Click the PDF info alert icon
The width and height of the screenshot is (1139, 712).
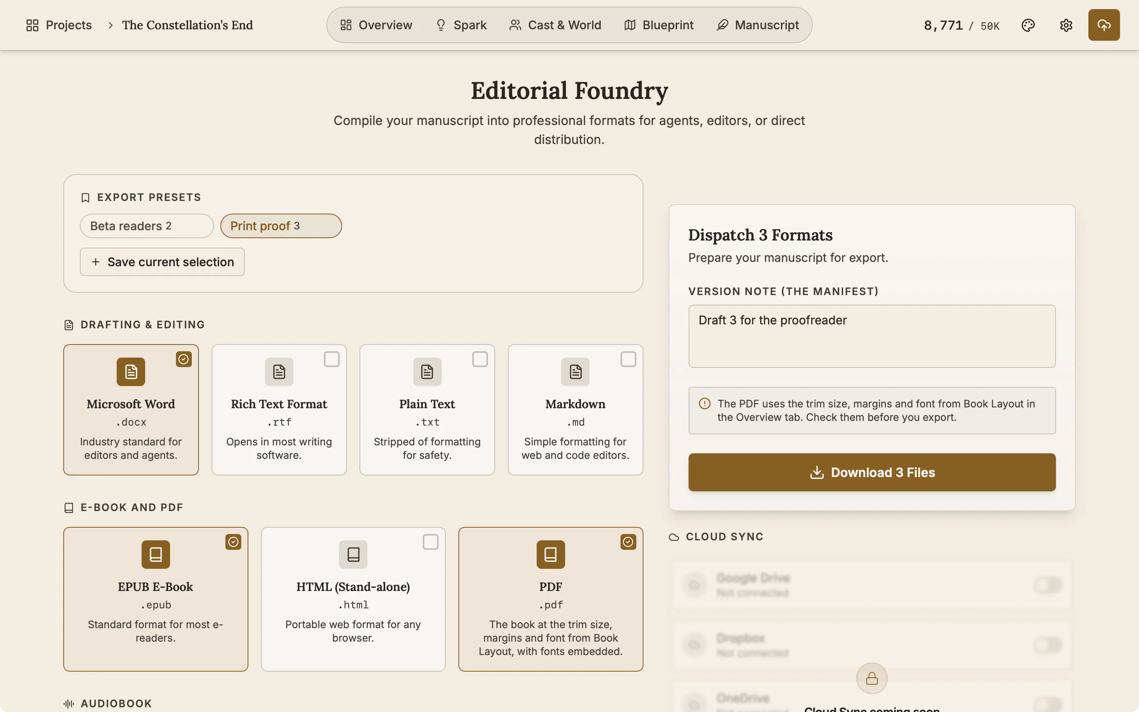click(705, 403)
